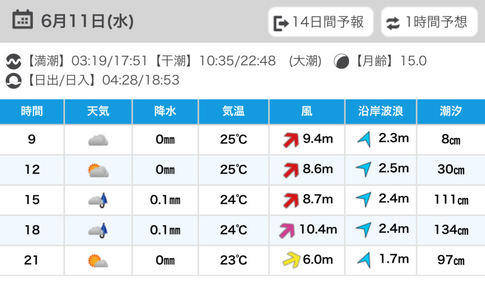The height and width of the screenshot is (287, 485).
Task: Click the sunny cloud icon at 21時
Action: pyautogui.click(x=98, y=260)
